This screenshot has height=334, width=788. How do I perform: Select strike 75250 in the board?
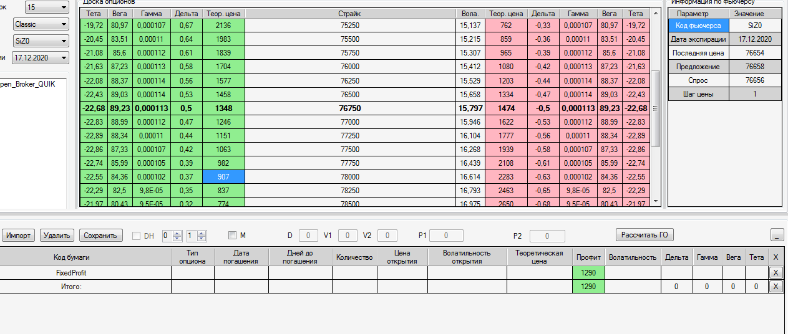coord(349,26)
